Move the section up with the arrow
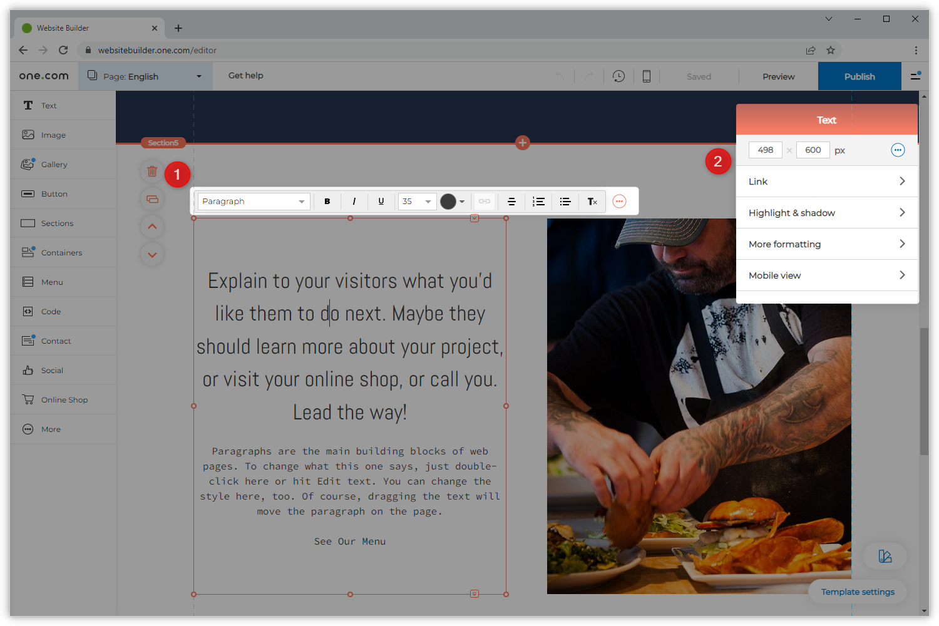Screen dimensions: 939x626 click(x=152, y=227)
